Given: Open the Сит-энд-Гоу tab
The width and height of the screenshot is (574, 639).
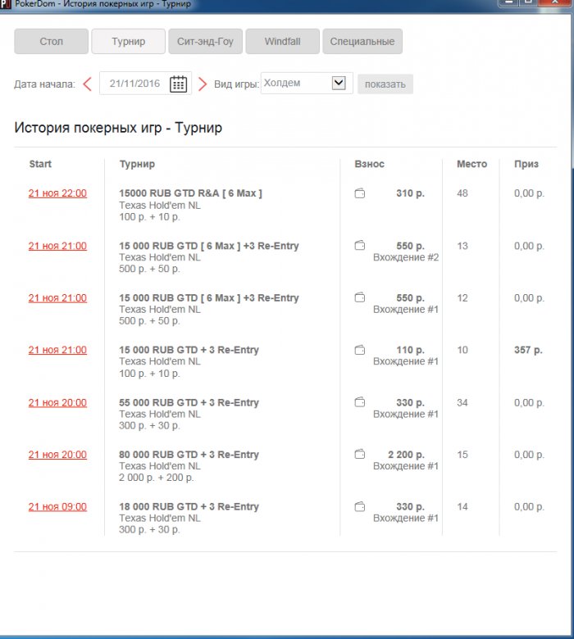Looking at the screenshot, I should [x=205, y=41].
